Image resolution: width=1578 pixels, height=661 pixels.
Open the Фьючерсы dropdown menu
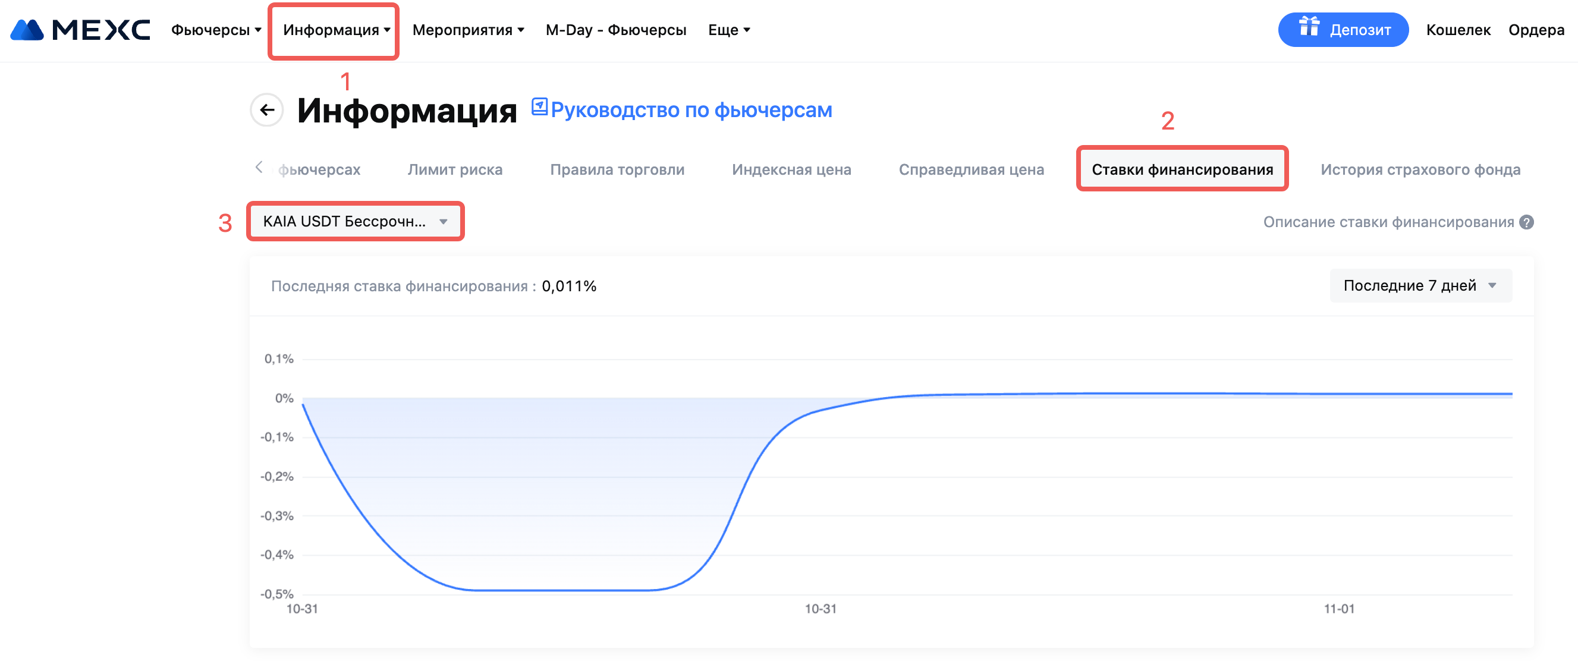coord(216,30)
